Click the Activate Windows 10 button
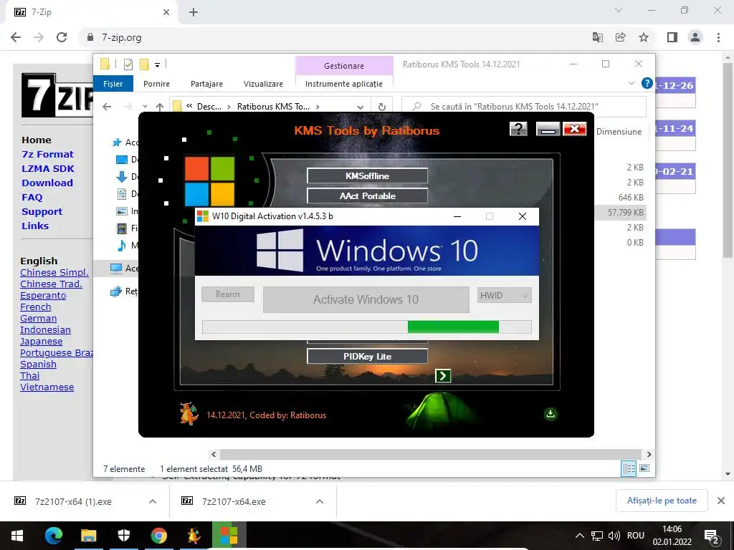734x550 pixels. pyautogui.click(x=366, y=299)
